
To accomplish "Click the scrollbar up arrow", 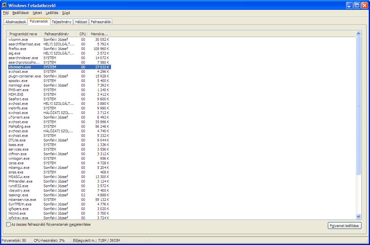I will (359, 34).
